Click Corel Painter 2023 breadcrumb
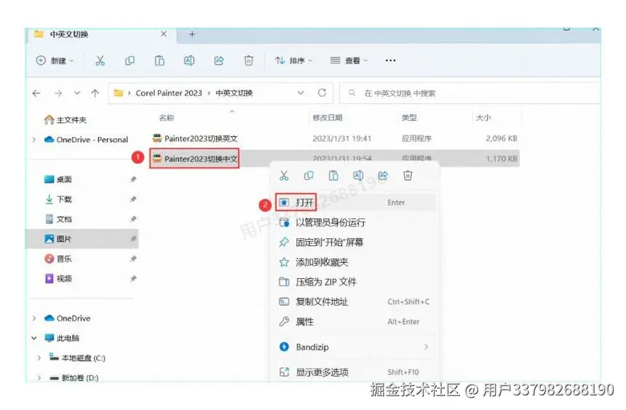This screenshot has width=626, height=410. [x=169, y=93]
